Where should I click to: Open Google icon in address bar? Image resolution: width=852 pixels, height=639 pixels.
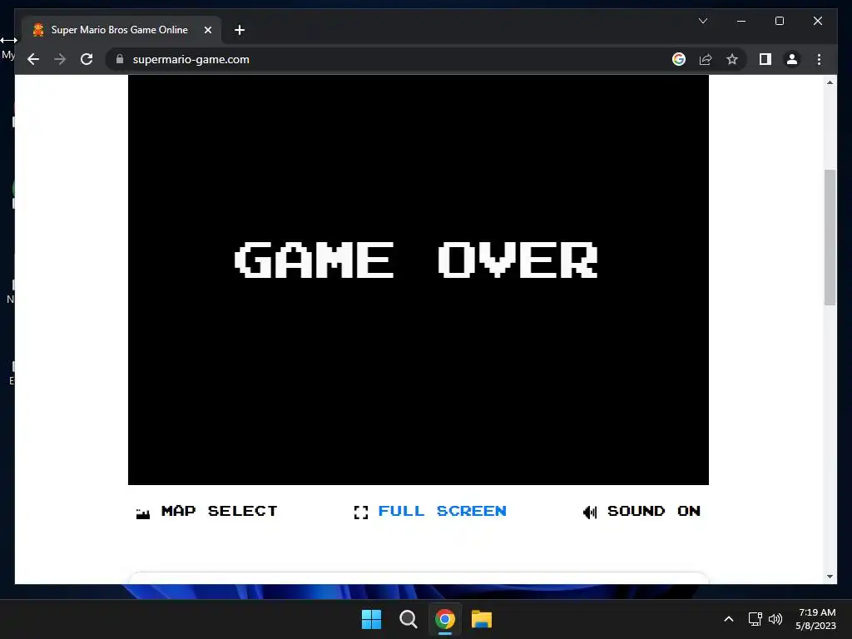pos(679,59)
